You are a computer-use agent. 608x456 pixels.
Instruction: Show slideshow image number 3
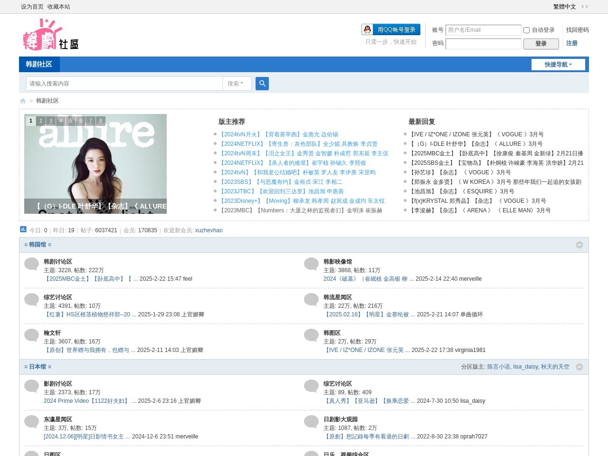click(x=51, y=121)
